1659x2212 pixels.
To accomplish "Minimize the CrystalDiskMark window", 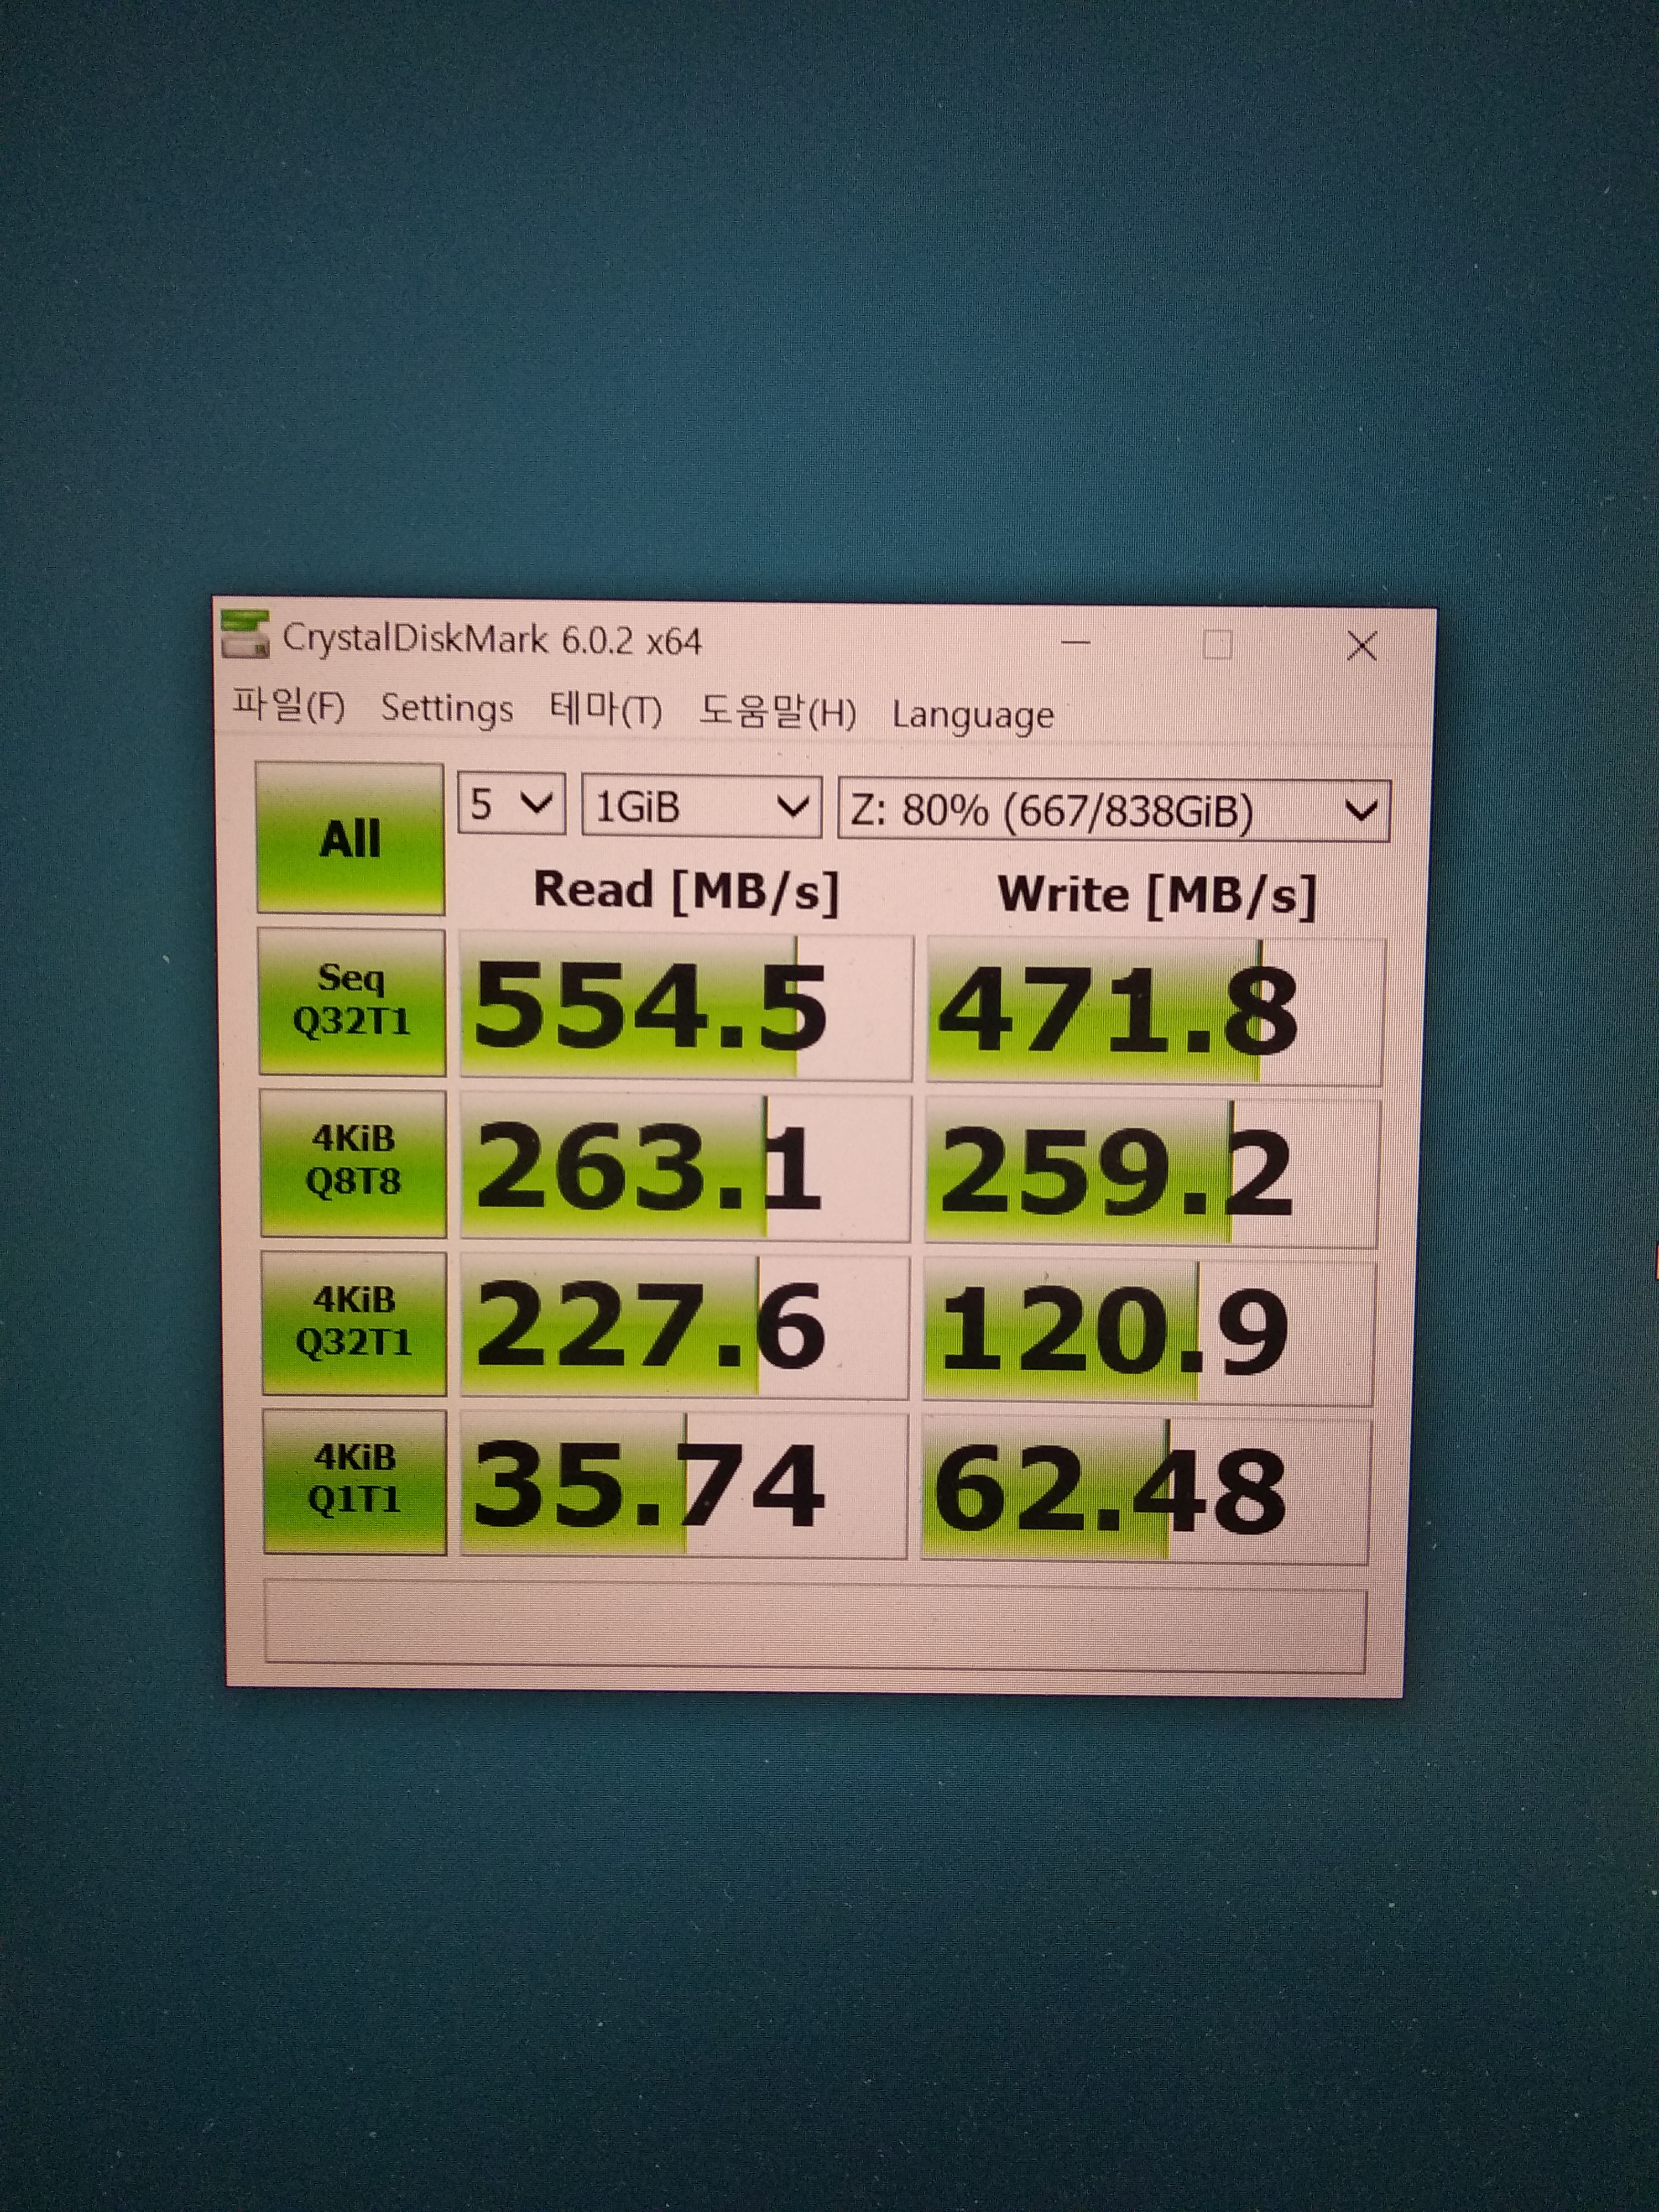I will pyautogui.click(x=1076, y=642).
